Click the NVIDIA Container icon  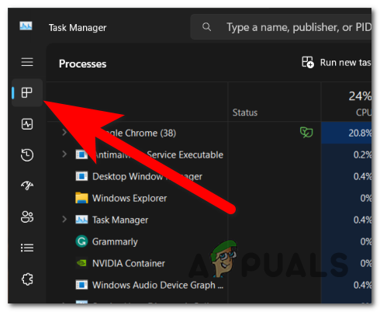click(81, 263)
